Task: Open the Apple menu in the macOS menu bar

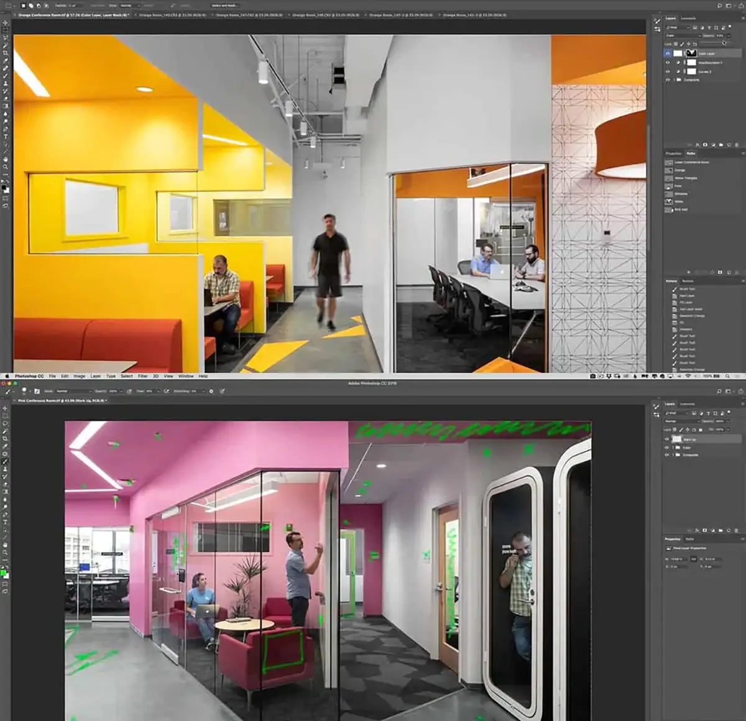Action: click(x=9, y=376)
